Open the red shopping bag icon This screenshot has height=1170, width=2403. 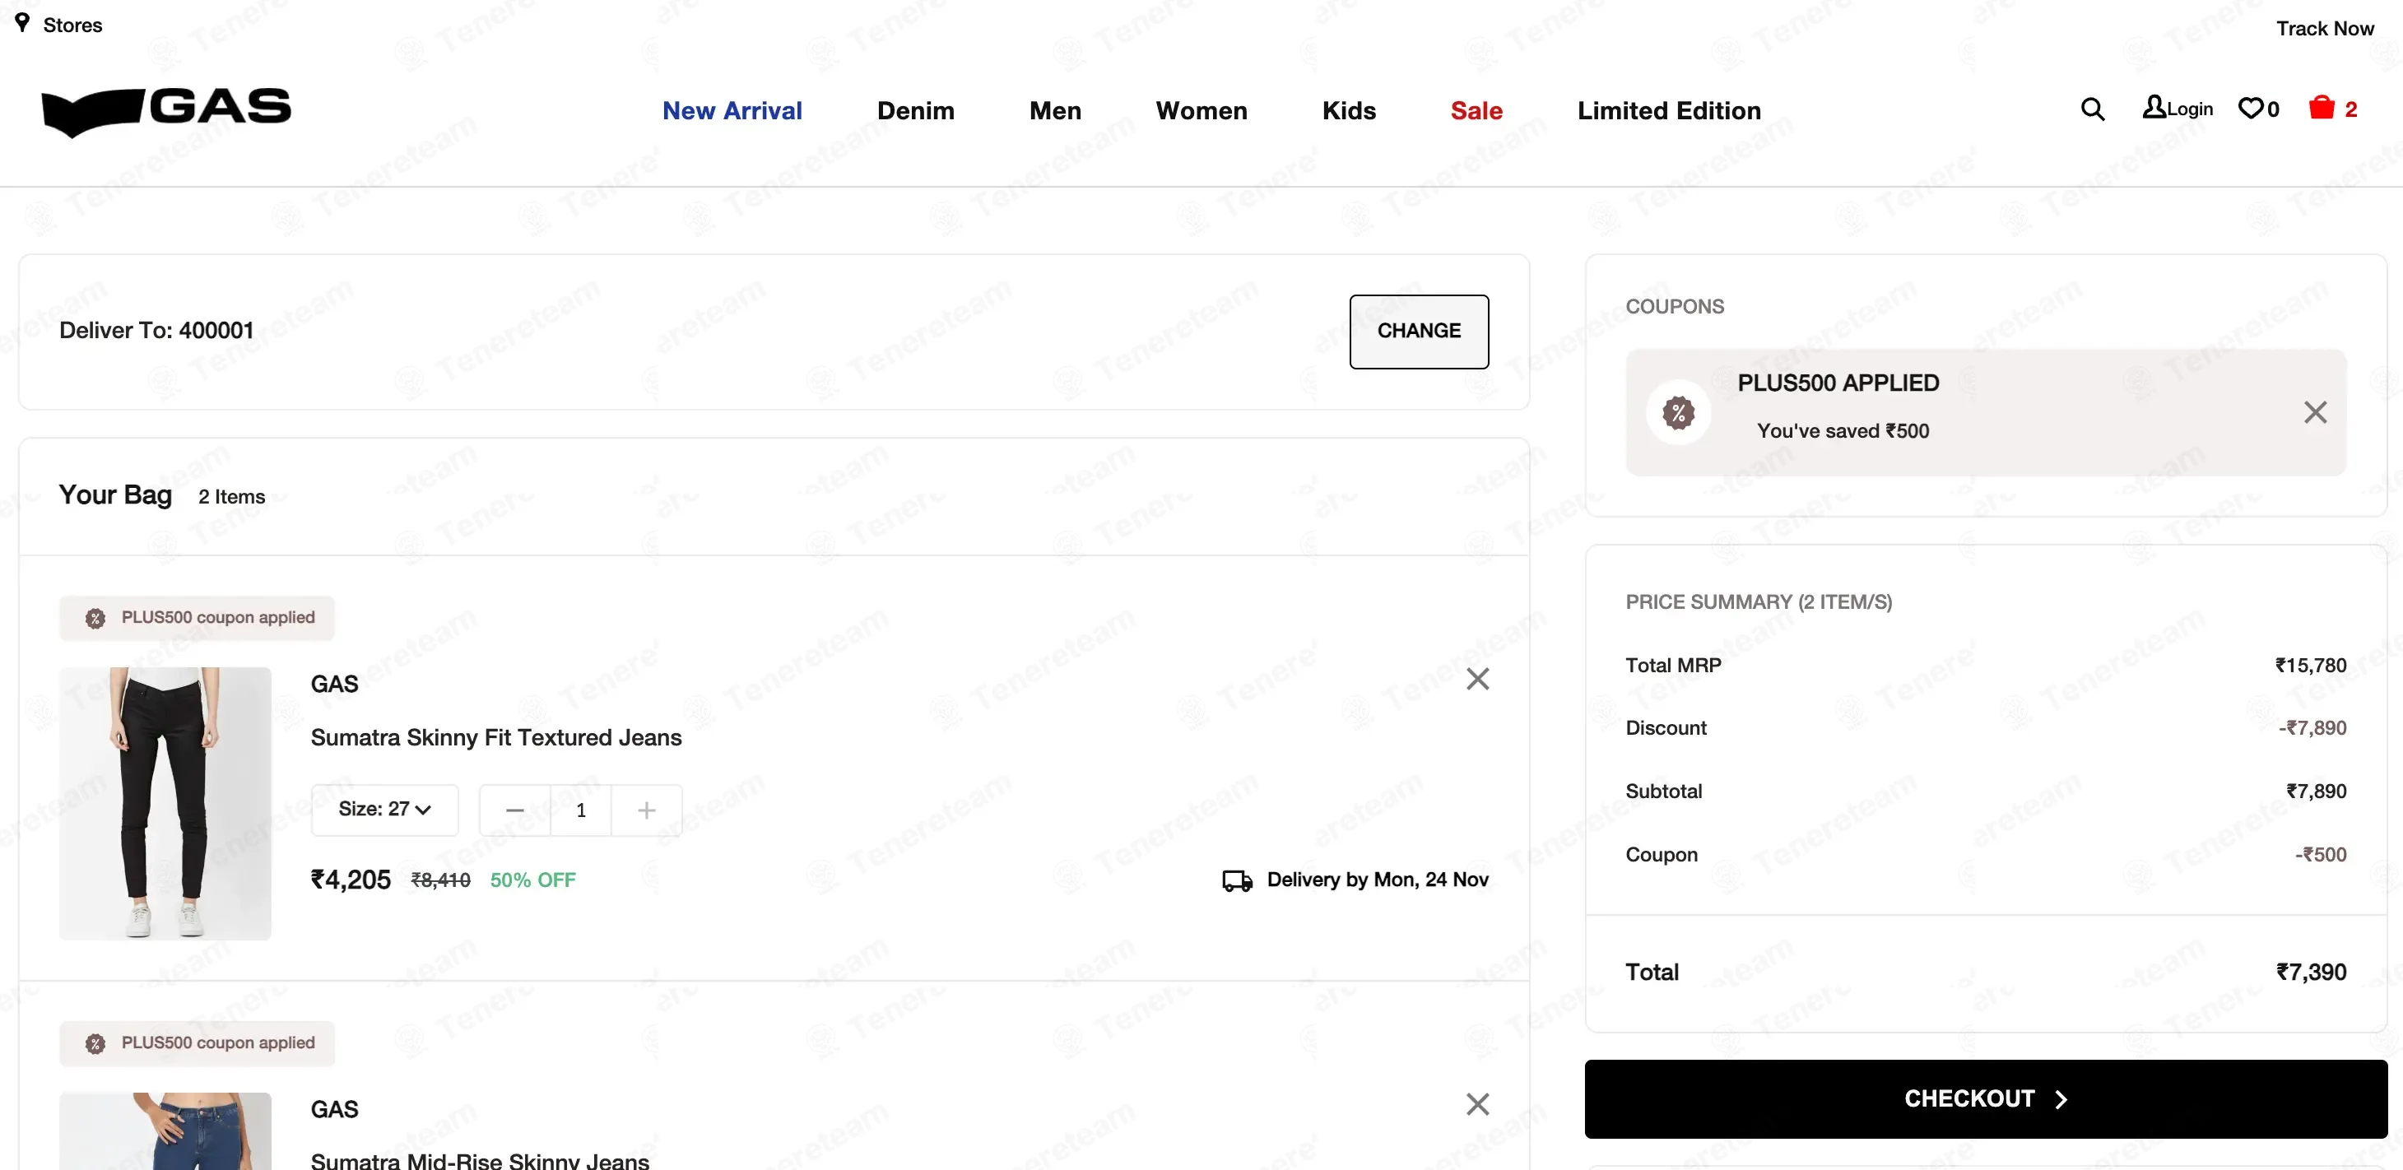[2321, 107]
